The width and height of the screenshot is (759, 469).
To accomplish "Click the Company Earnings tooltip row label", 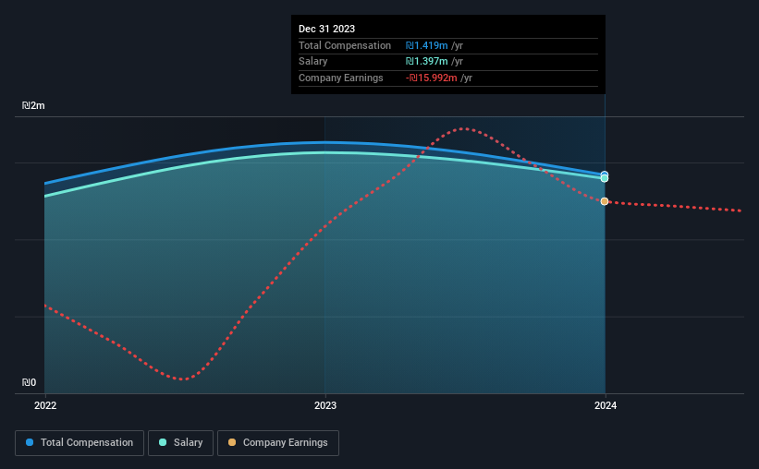I will click(x=341, y=78).
